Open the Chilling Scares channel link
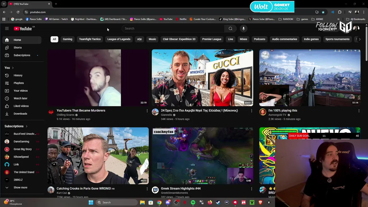The image size is (368, 207). pos(66,115)
